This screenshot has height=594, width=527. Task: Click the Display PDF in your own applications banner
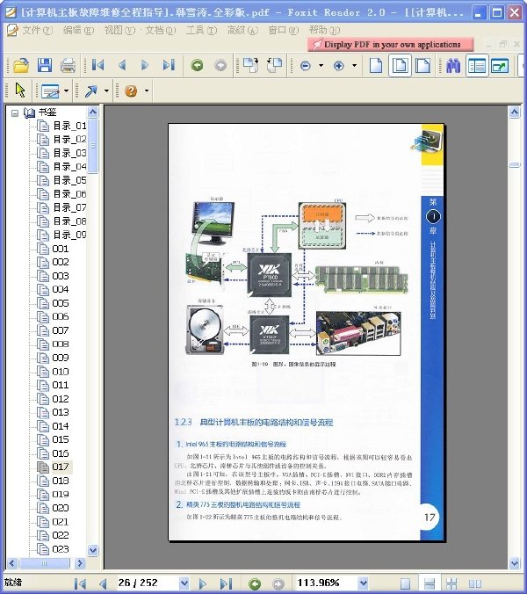390,44
